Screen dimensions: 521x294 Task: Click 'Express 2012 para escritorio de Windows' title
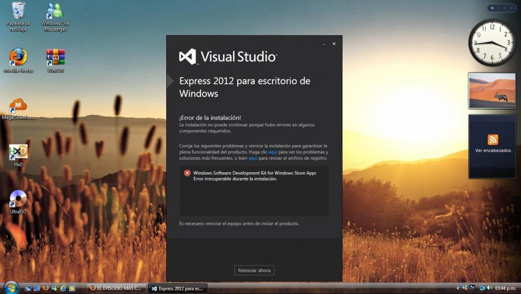244,87
